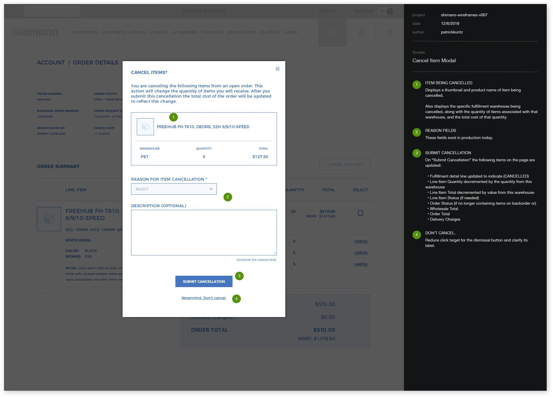
Task: Click green annotation marker 3 beside Submit
Action: (239, 276)
